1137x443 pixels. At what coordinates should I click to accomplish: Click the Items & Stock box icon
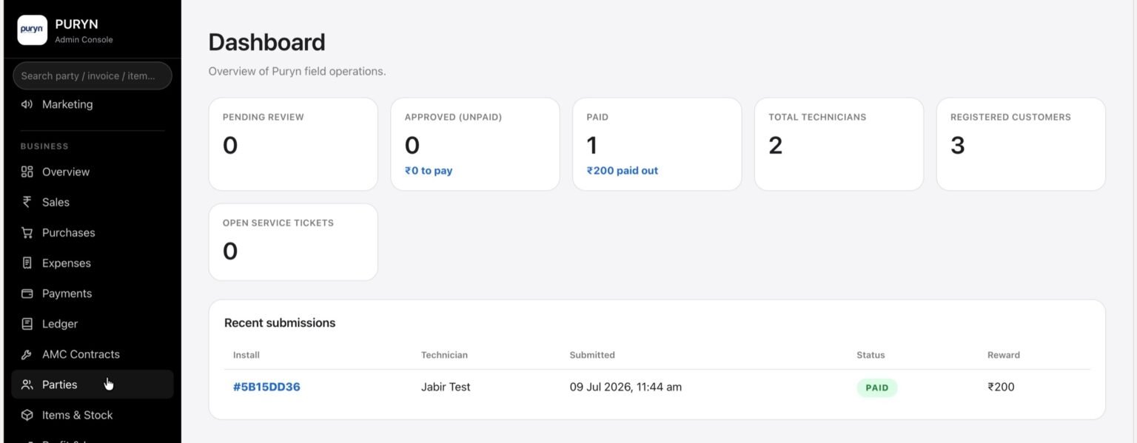point(27,415)
